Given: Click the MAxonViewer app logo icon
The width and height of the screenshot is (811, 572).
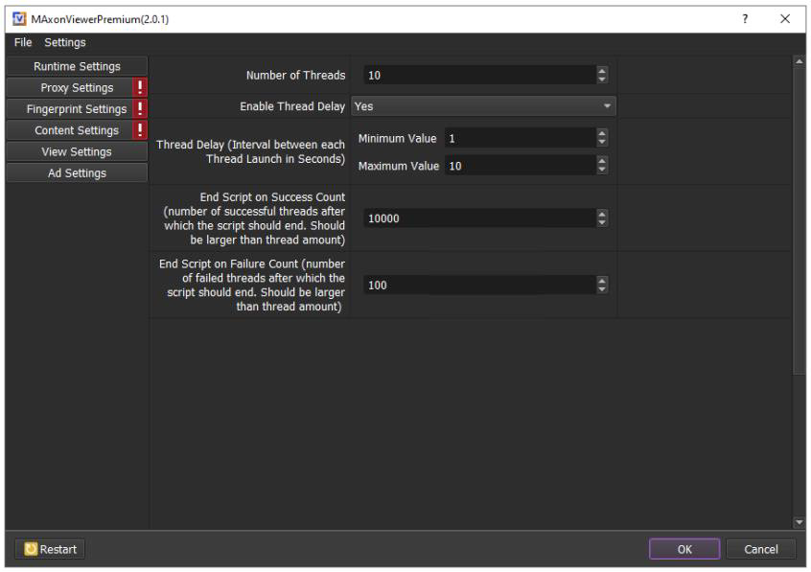Looking at the screenshot, I should [17, 19].
